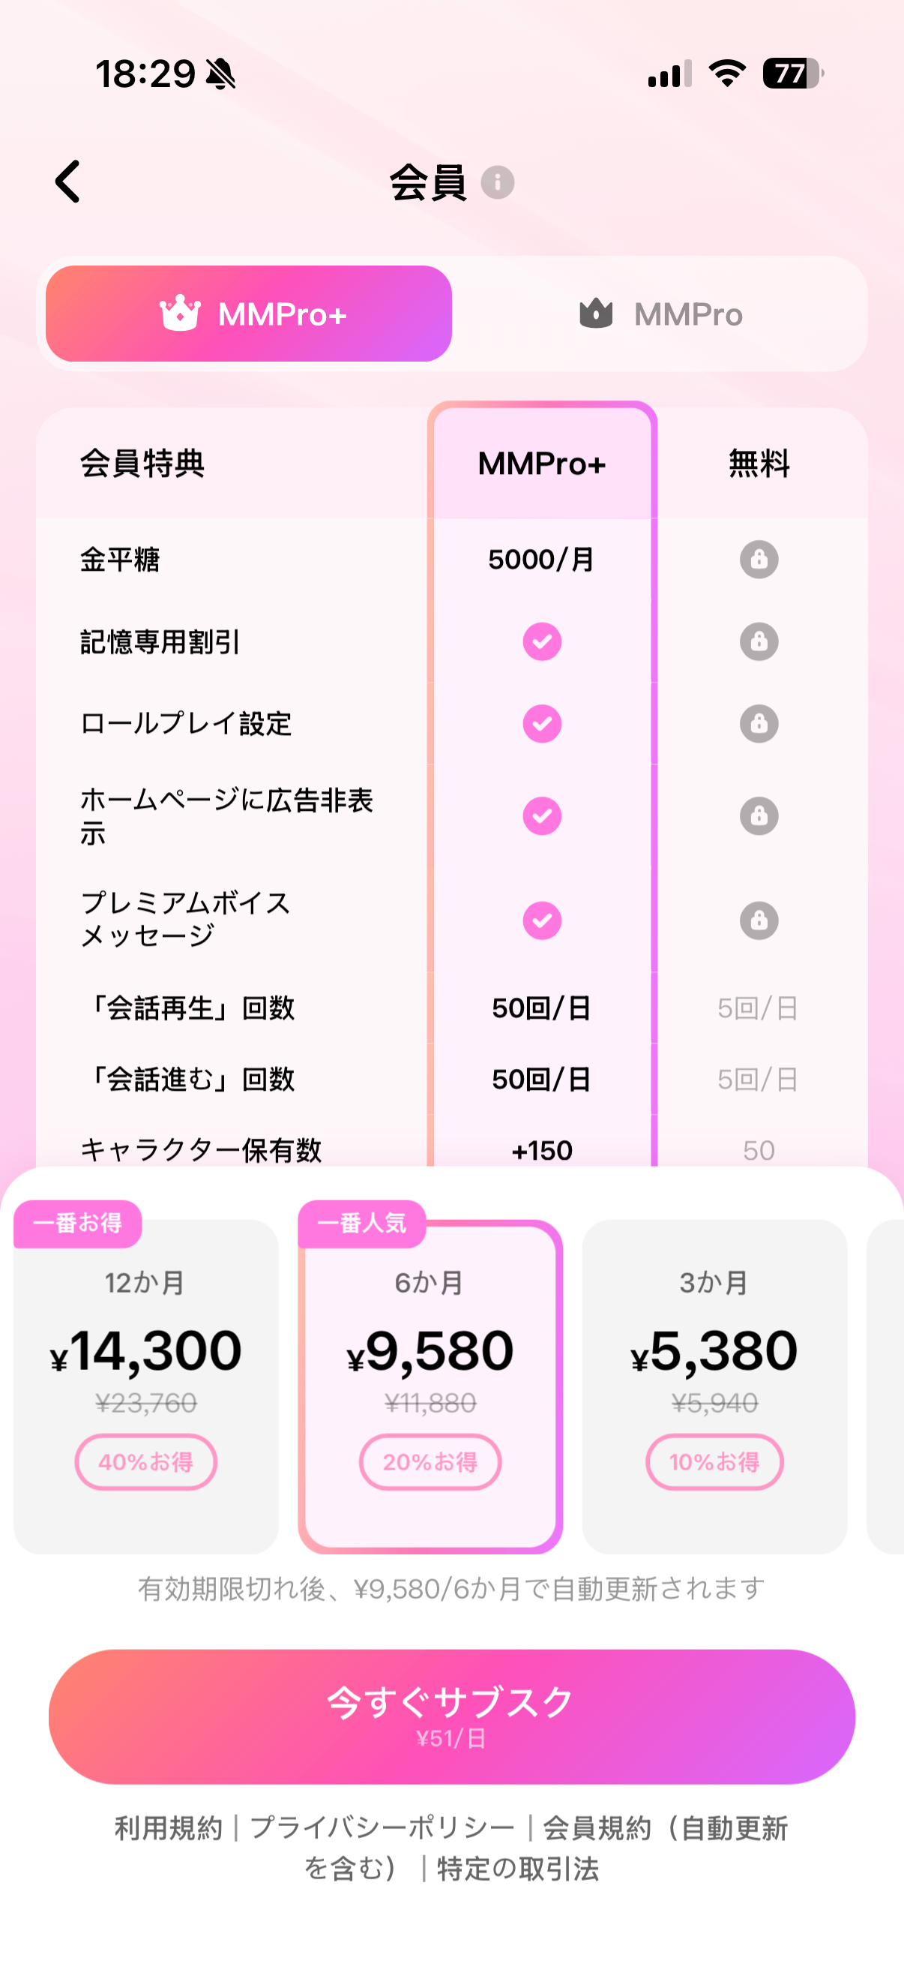Switch to the MMPro tab
Image resolution: width=904 pixels, height=1967 pixels.
tap(660, 314)
